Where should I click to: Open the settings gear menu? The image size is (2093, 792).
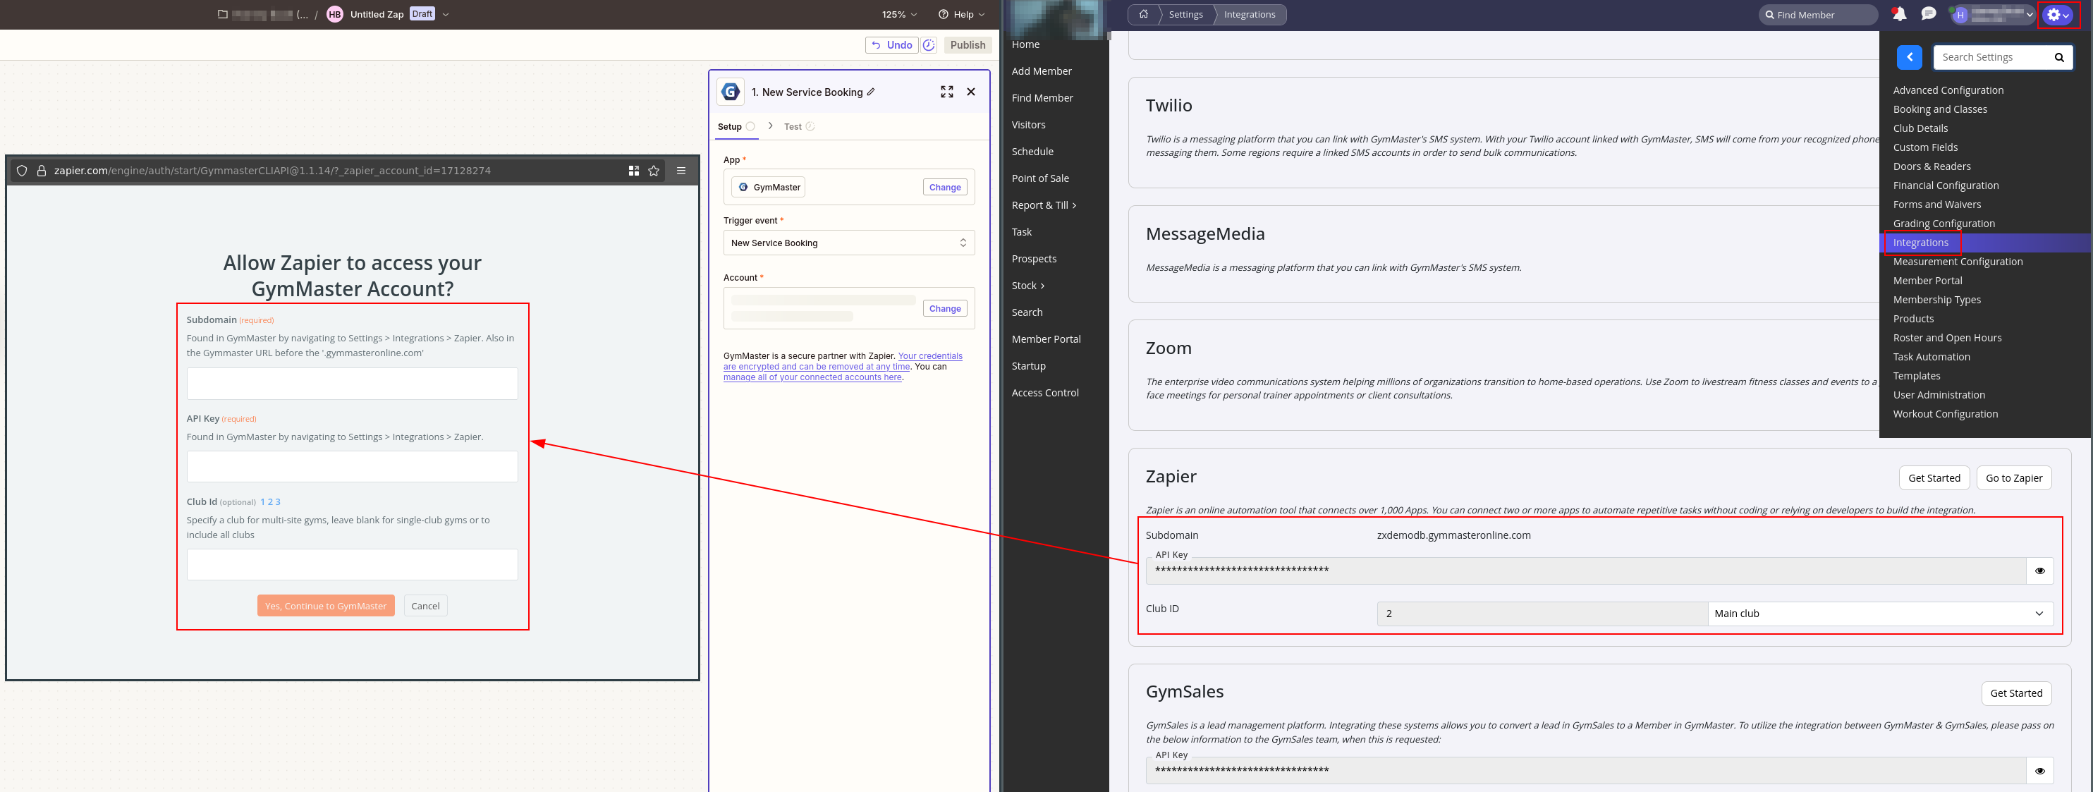2058,15
